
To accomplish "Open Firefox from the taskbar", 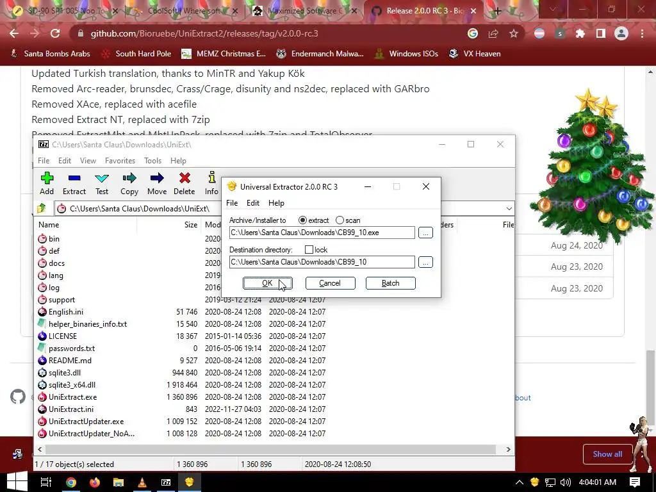I will coord(95,482).
